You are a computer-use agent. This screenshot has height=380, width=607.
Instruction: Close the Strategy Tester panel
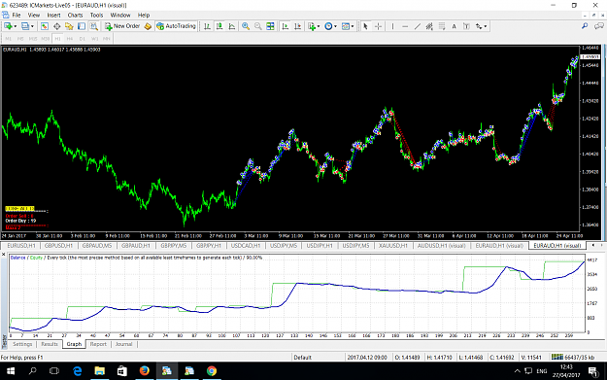coord(4,255)
